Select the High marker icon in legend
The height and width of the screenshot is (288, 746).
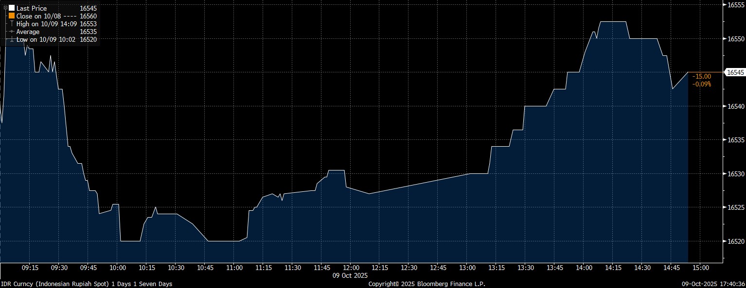pyautogui.click(x=12, y=24)
